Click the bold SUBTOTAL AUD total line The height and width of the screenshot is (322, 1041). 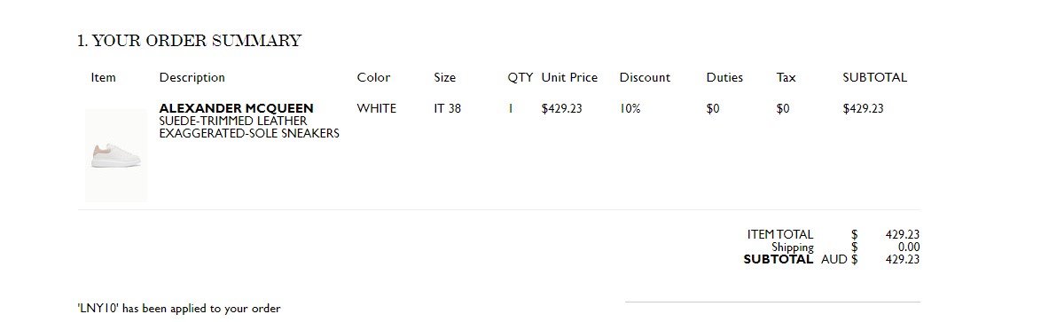click(832, 260)
